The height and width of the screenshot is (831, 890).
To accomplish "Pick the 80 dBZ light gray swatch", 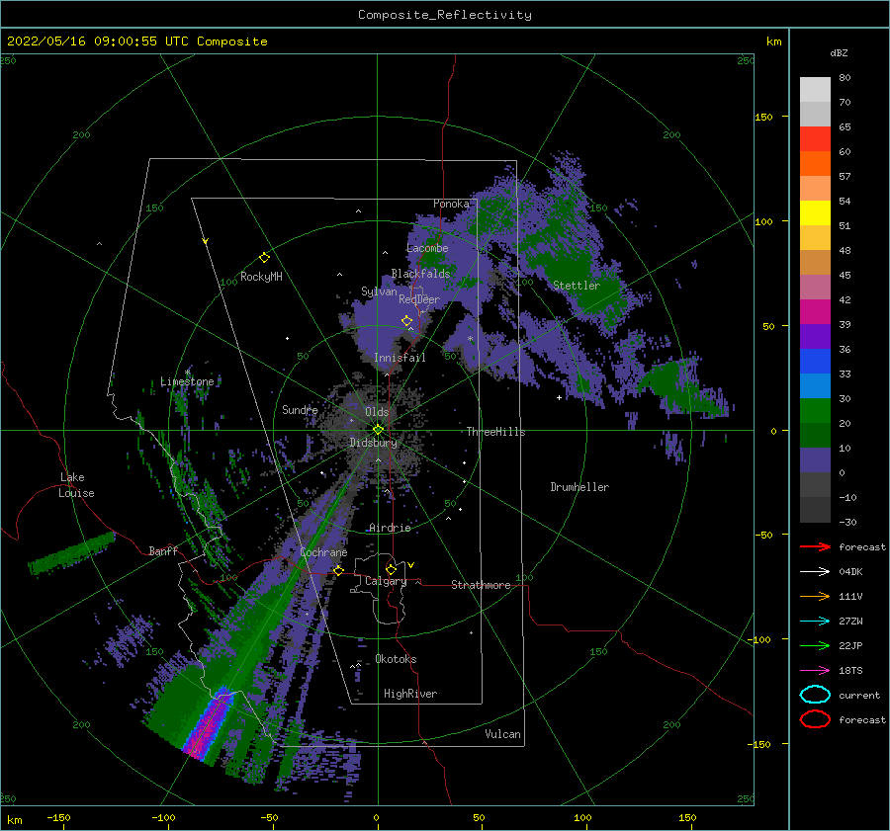I will [815, 90].
